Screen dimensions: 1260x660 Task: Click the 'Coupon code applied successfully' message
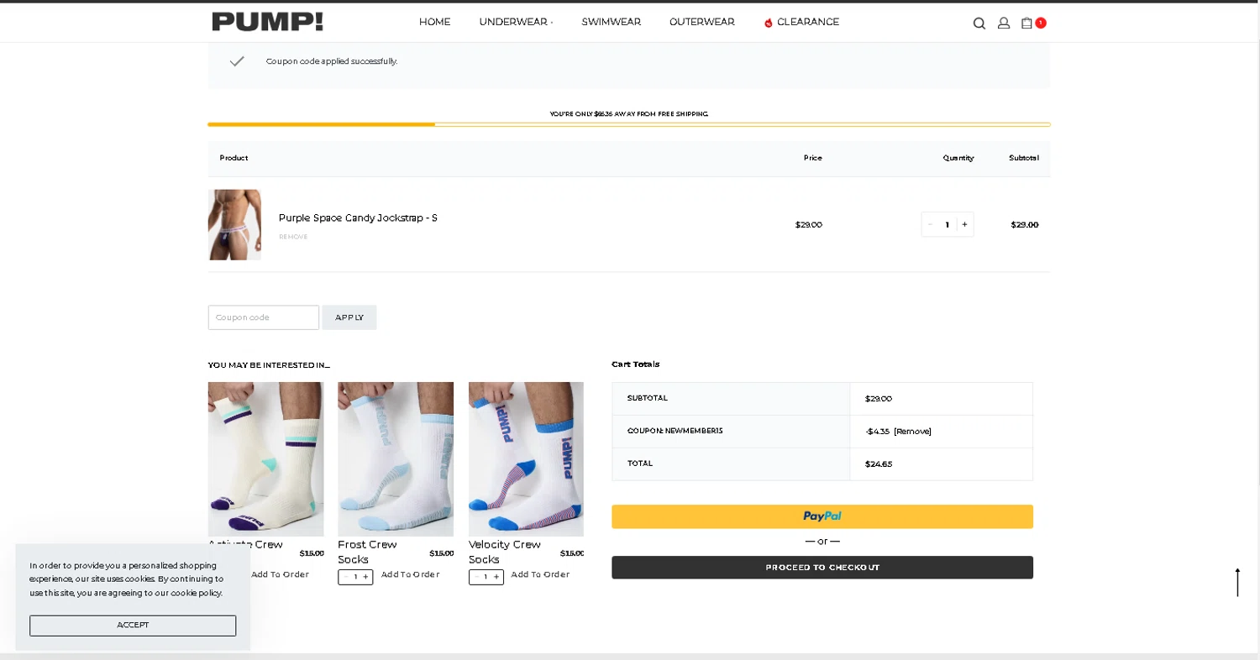coord(332,61)
